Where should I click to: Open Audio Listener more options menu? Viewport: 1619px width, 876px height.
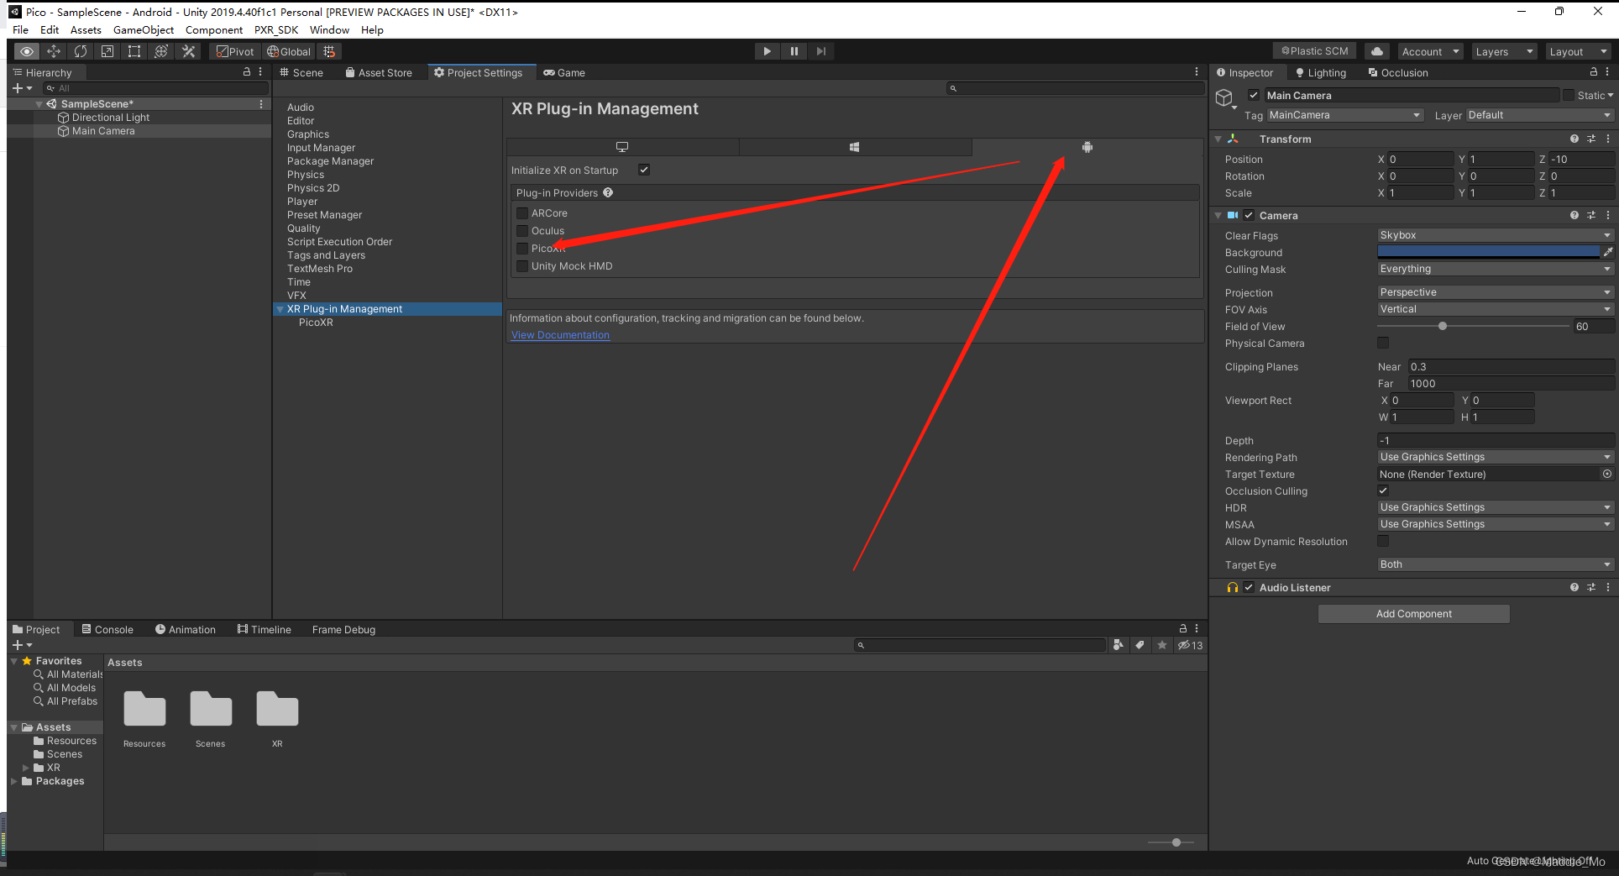click(1608, 587)
